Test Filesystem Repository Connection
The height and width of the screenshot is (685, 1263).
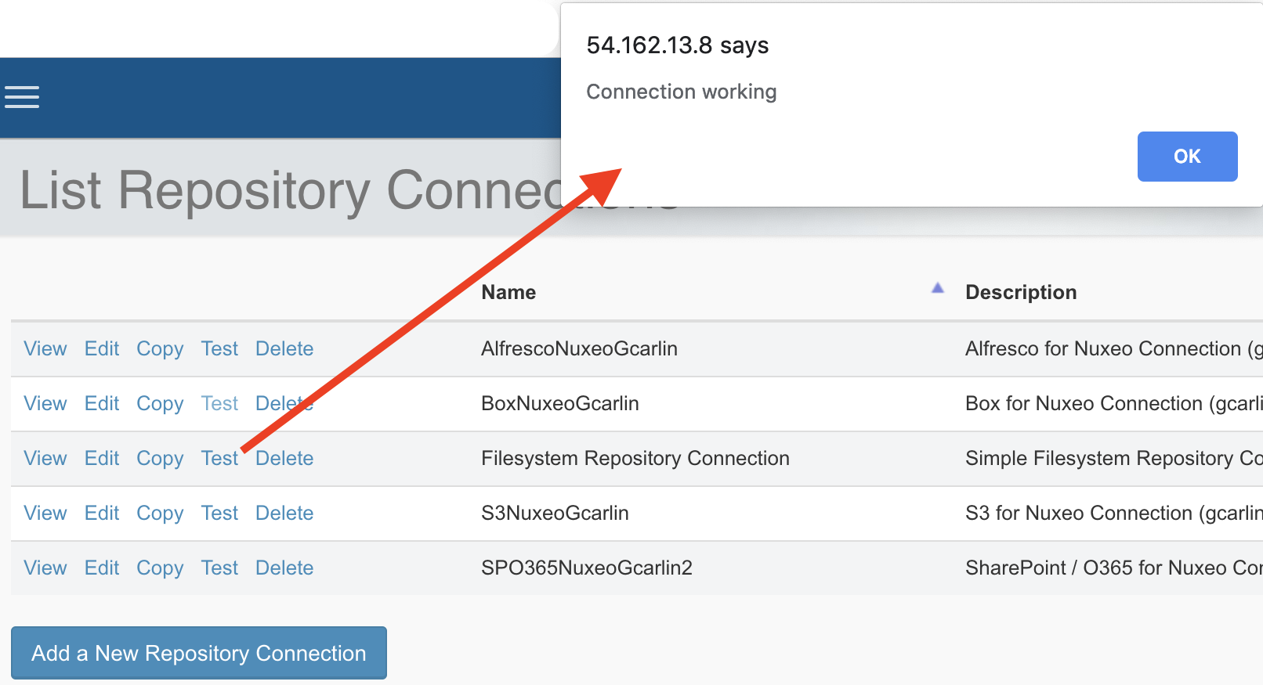(x=219, y=458)
